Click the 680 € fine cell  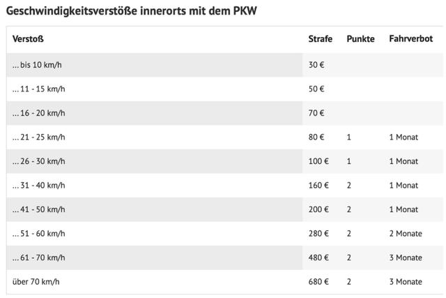(x=318, y=282)
